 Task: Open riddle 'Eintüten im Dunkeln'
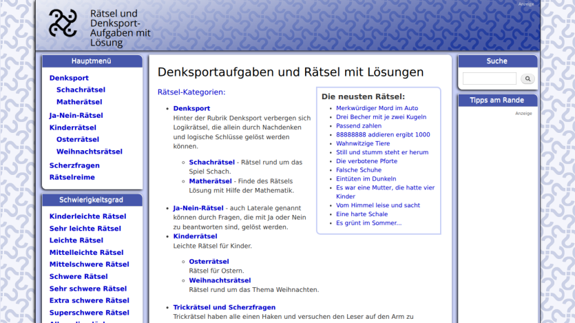366,178
